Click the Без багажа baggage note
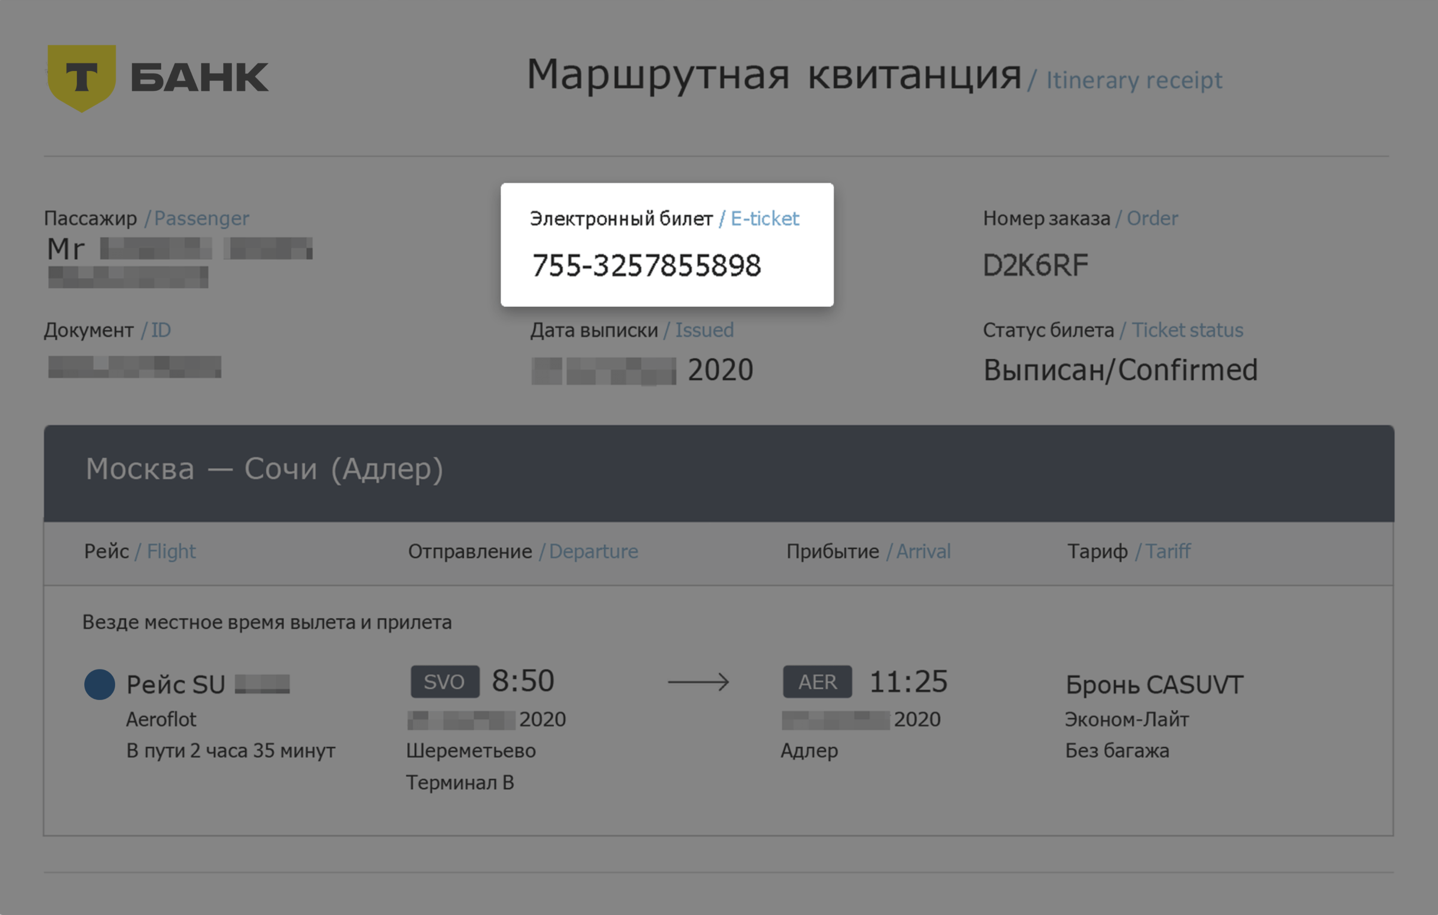This screenshot has height=915, width=1438. [1117, 751]
